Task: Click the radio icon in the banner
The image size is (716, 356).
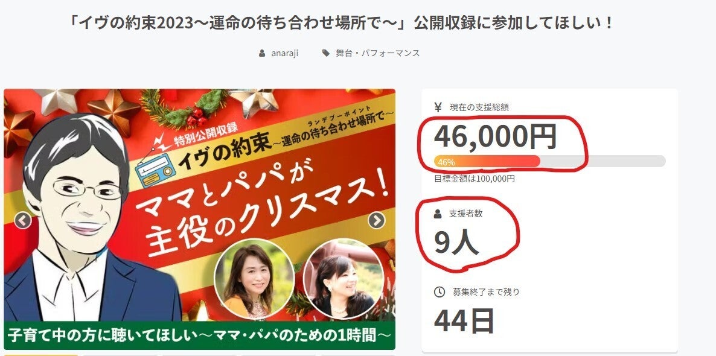Action: (155, 170)
